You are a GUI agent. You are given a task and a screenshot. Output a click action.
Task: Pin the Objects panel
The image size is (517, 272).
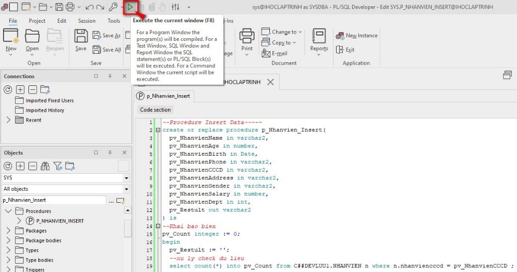110,153
